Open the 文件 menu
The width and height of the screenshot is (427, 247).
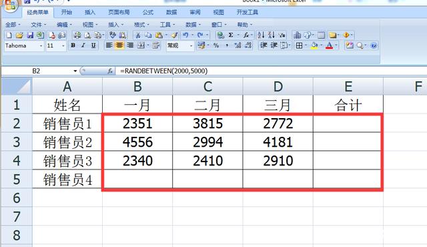point(39,25)
